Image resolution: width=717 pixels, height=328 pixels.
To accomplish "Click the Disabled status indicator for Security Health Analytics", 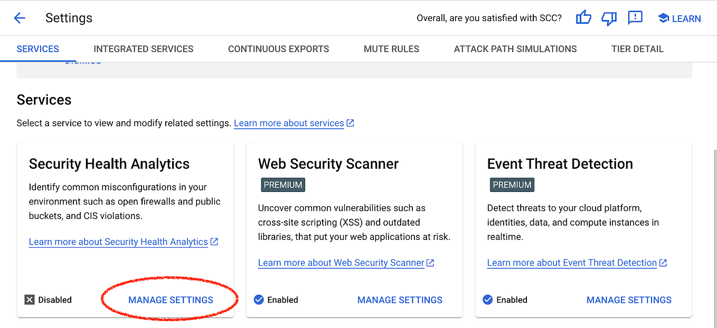I will tap(30, 299).
